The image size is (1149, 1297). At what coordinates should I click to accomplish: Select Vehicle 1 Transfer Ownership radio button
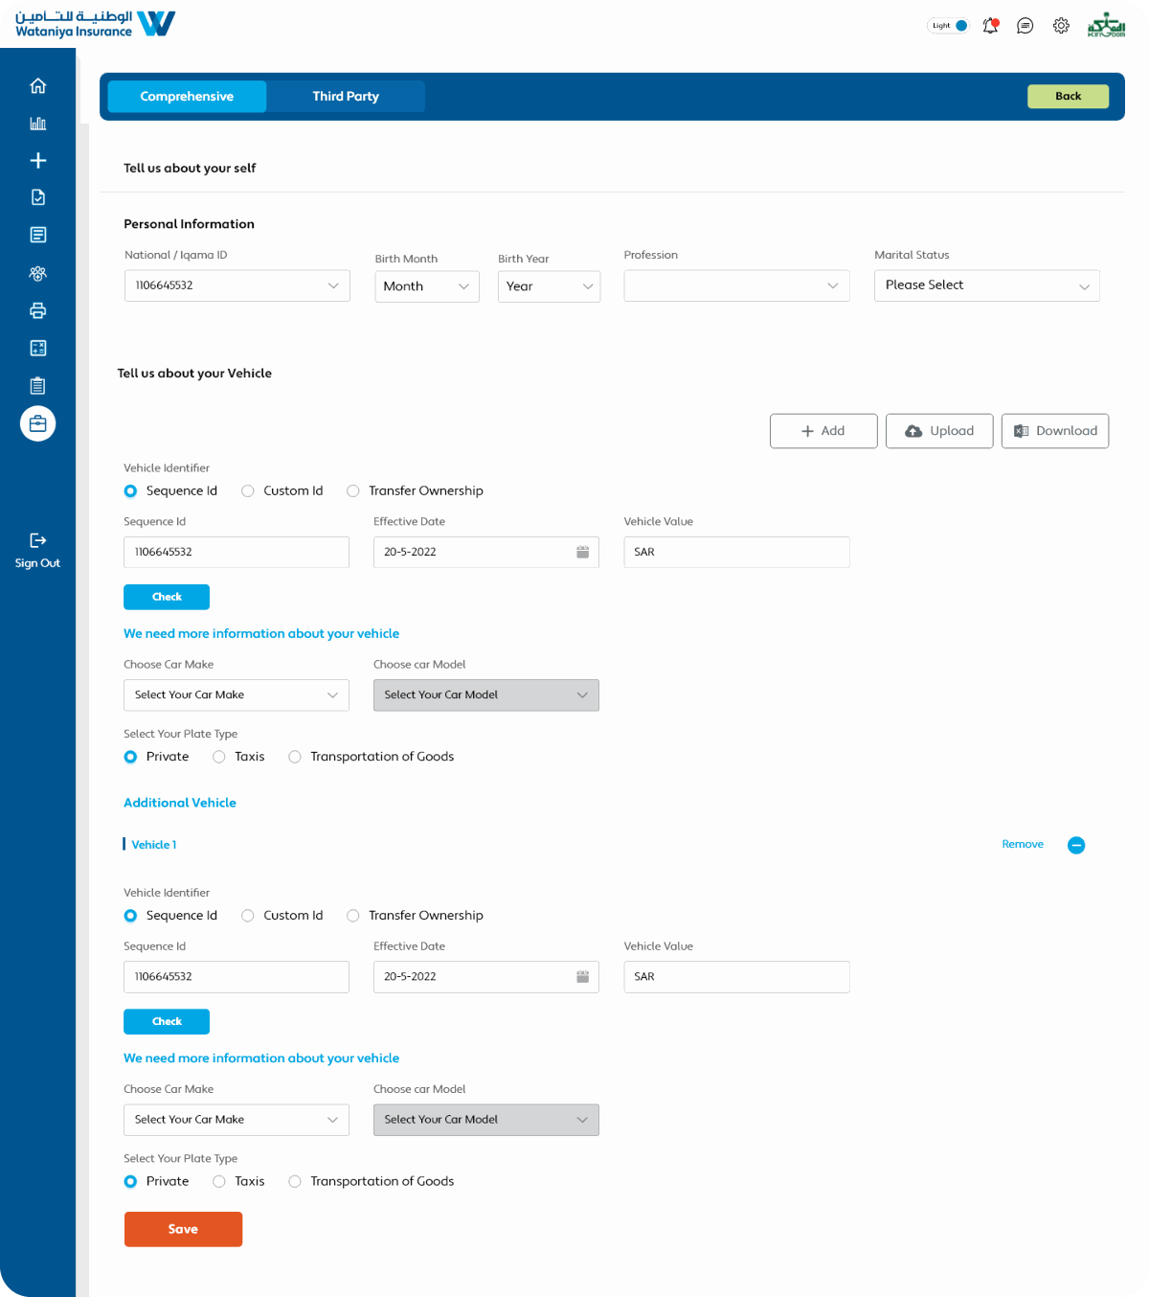[352, 916]
